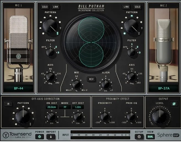The height and width of the screenshot is (142, 181).
Task: Set Mic 2 filter to position 2
Action: 137,47
